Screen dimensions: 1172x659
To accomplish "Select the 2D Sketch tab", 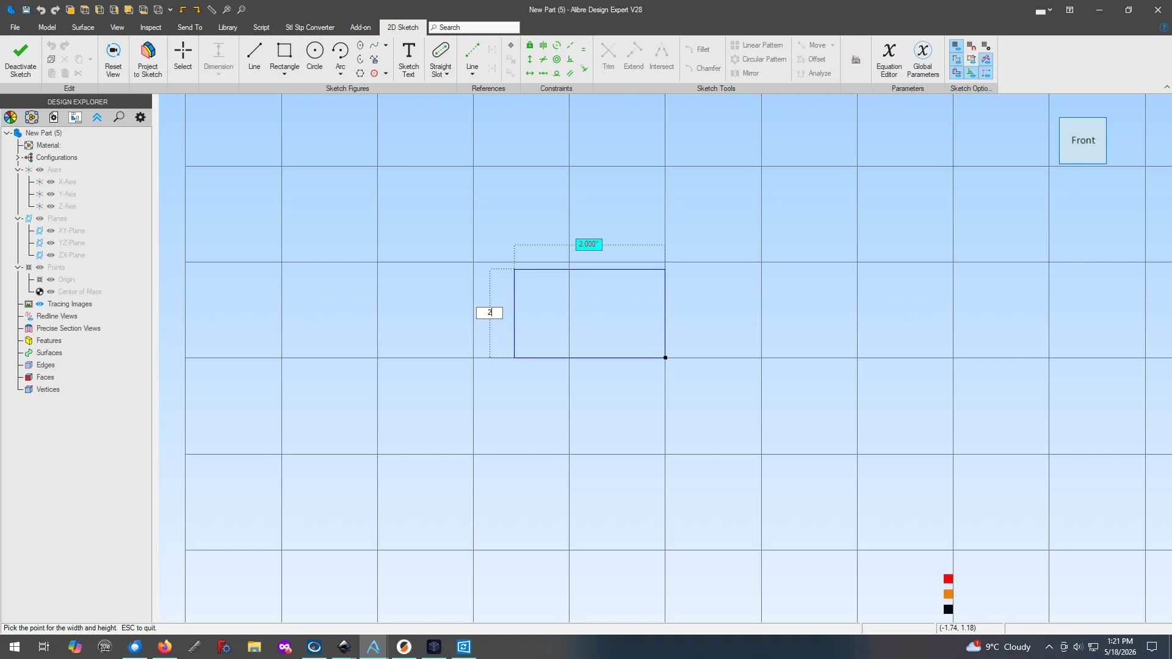I will [403, 27].
